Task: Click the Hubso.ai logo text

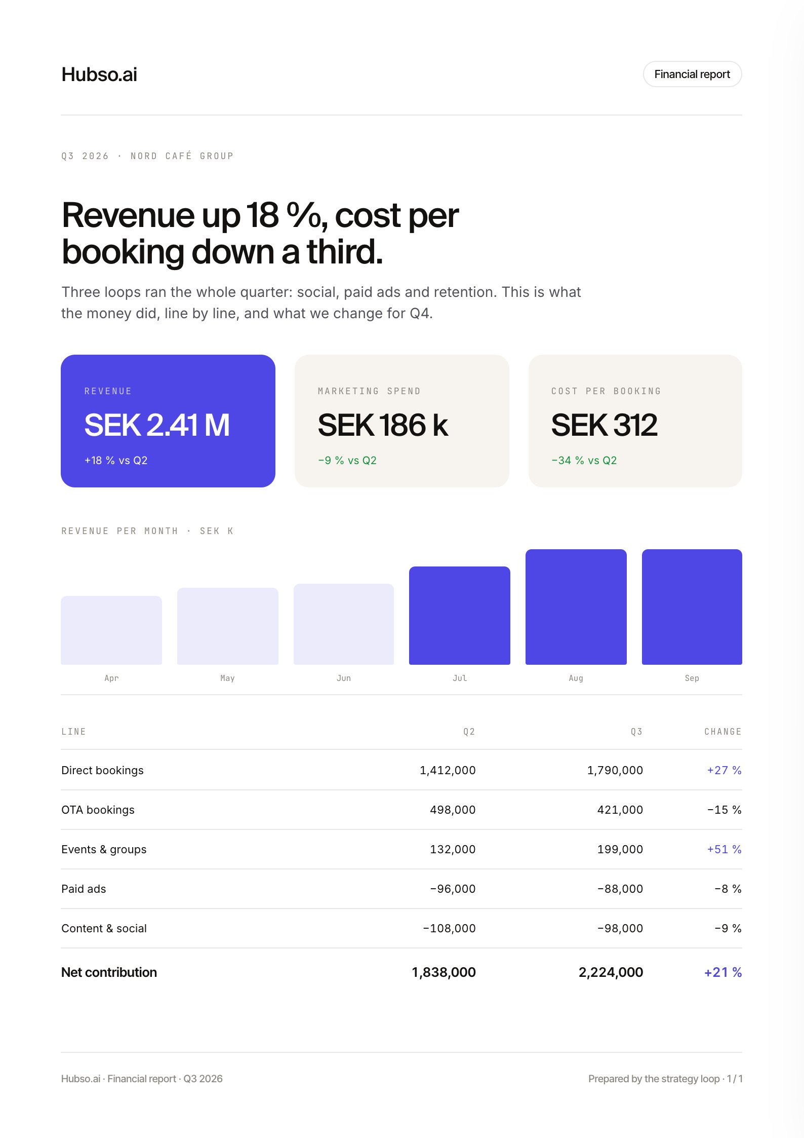Action: pos(99,74)
